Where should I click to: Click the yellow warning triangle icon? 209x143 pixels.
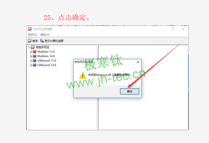point(83,75)
